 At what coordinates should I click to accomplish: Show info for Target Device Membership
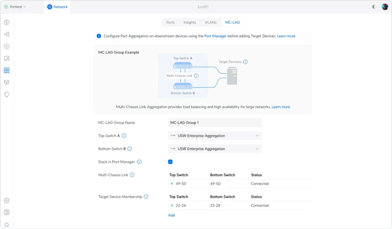(x=146, y=197)
